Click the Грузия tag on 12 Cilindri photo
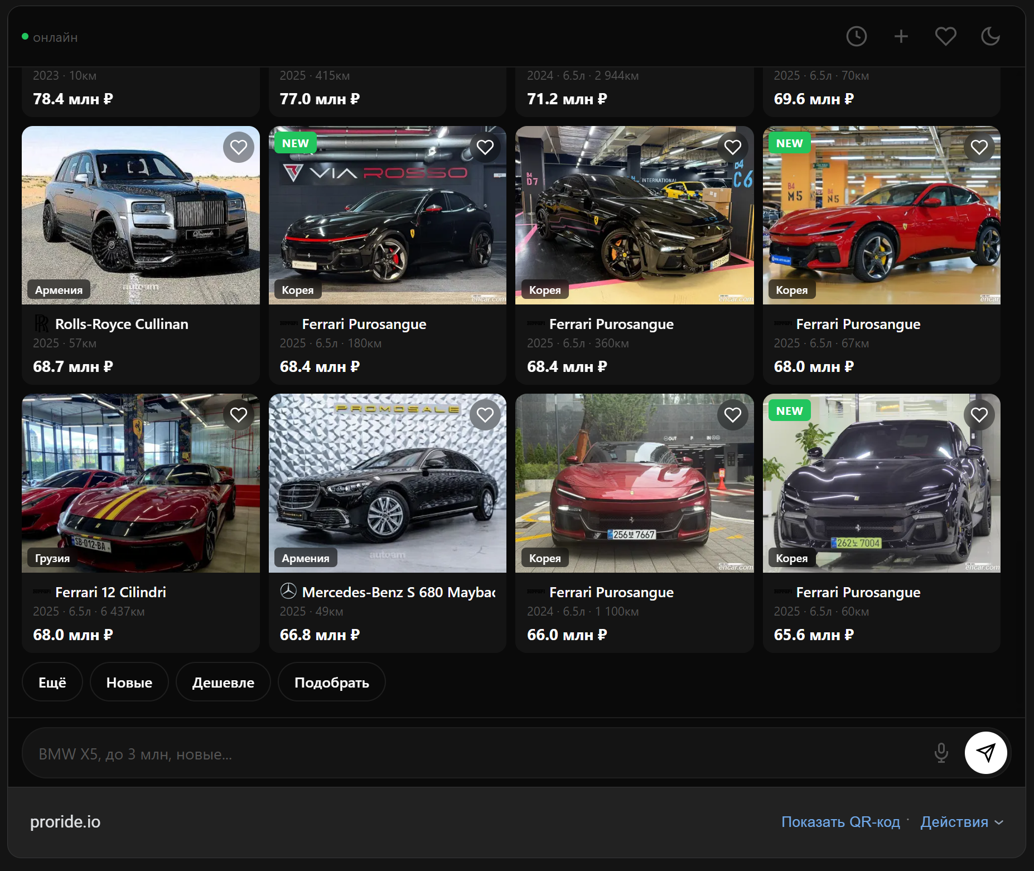This screenshot has height=871, width=1034. pyautogui.click(x=52, y=558)
